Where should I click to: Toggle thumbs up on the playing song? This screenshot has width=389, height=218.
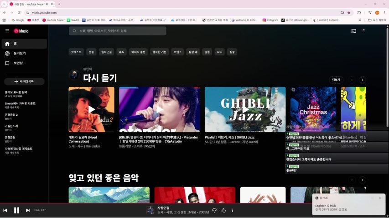click(223, 210)
